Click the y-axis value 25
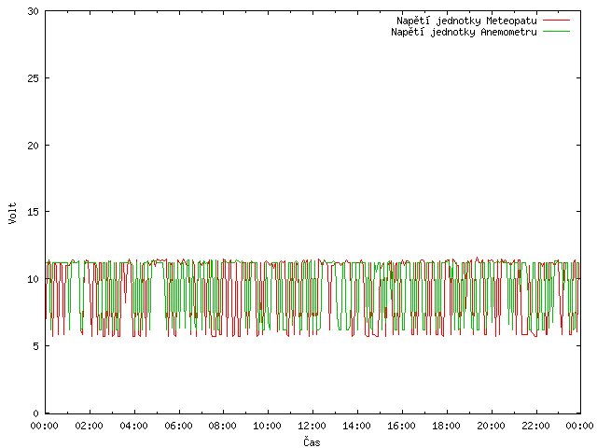This screenshot has height=448, width=597. coord(34,78)
